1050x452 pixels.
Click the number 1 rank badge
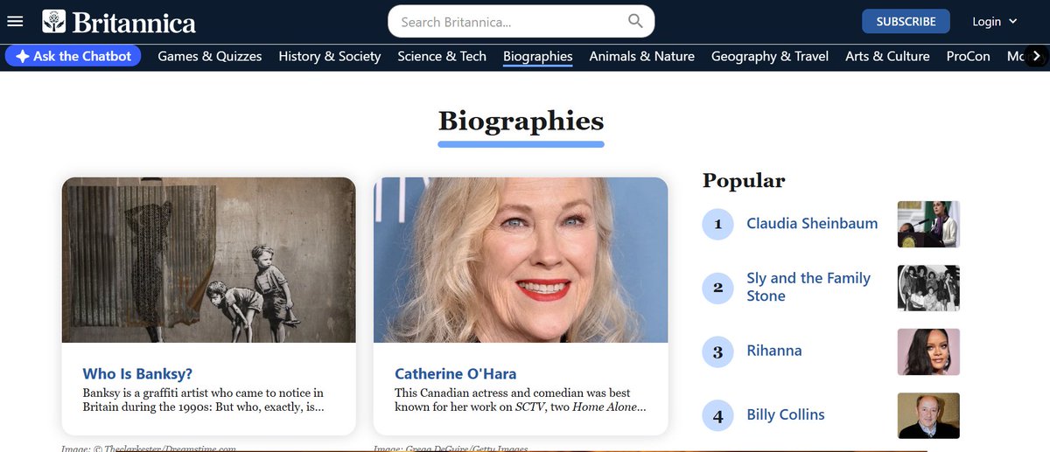coord(718,225)
